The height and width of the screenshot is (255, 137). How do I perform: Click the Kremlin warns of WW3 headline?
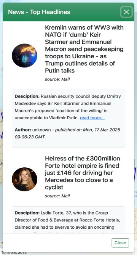[x=84, y=49]
